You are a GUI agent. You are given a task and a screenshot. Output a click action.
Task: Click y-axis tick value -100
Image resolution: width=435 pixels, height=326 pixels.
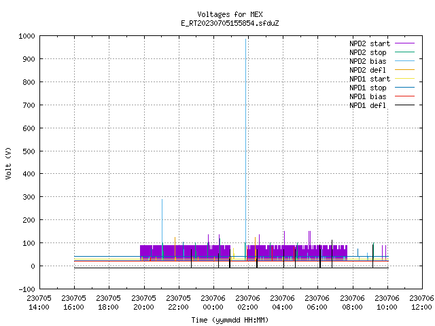point(27,289)
